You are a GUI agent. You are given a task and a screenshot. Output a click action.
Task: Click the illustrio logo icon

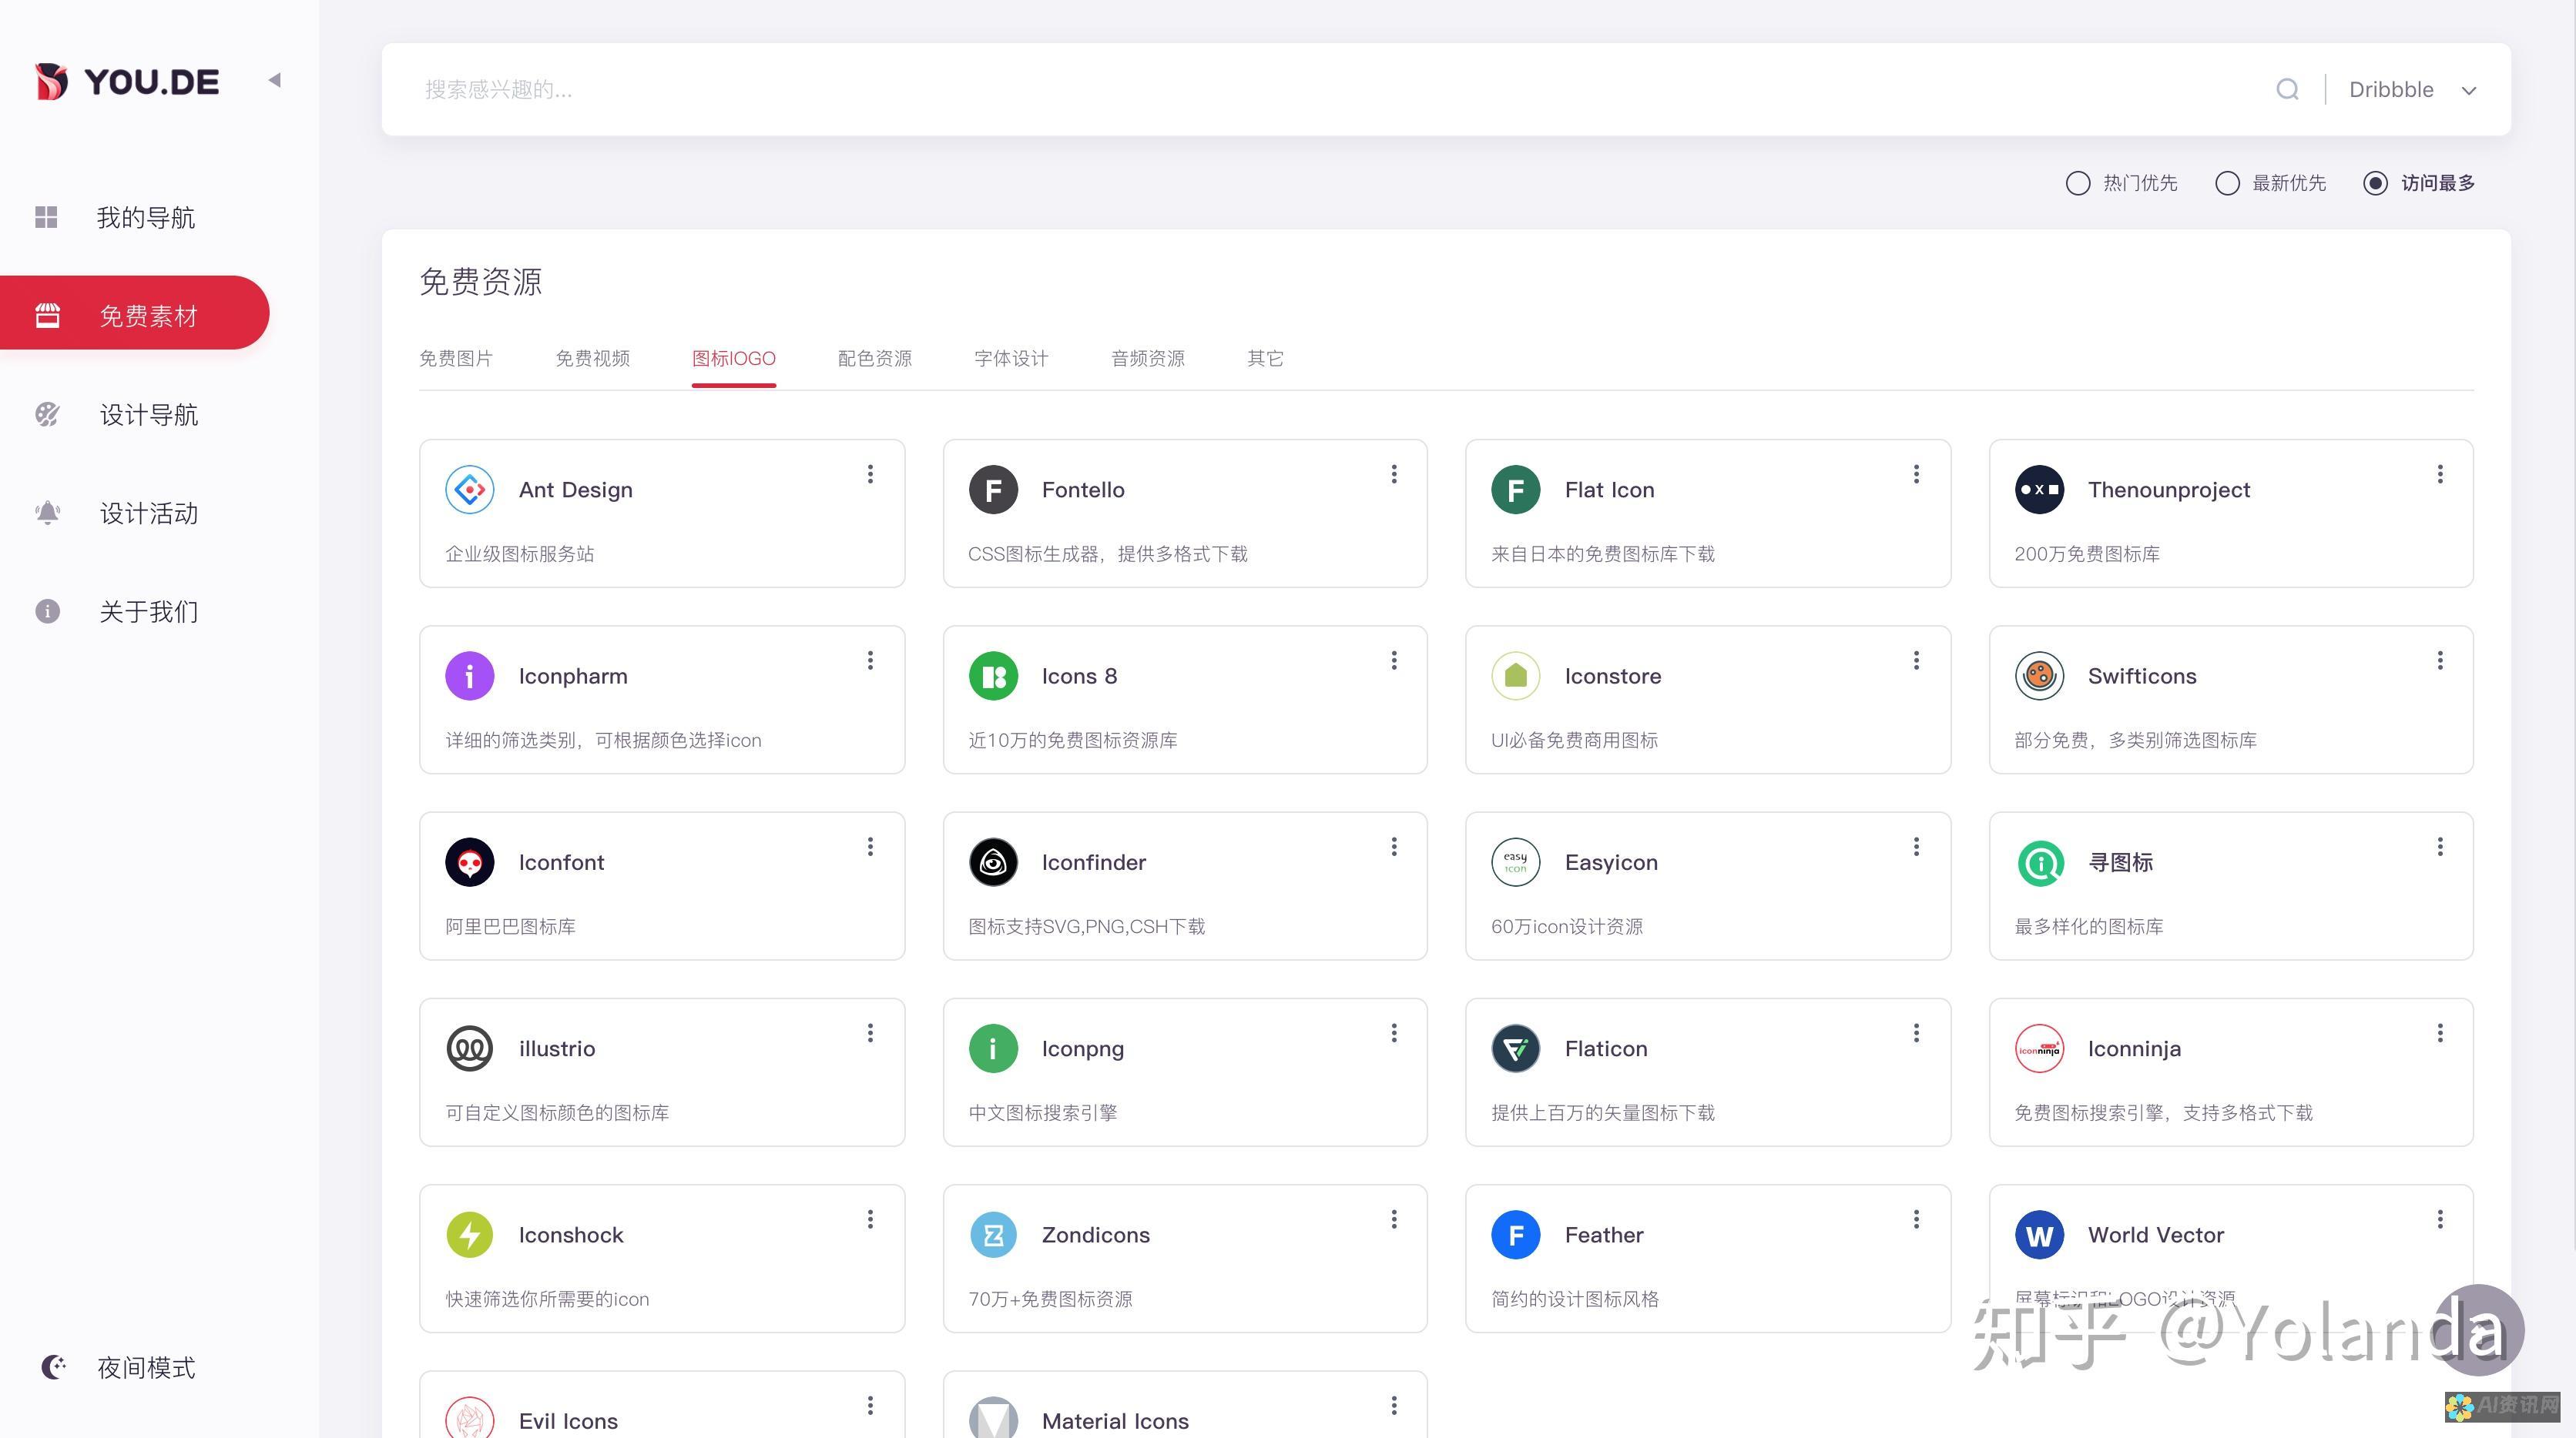click(470, 1049)
